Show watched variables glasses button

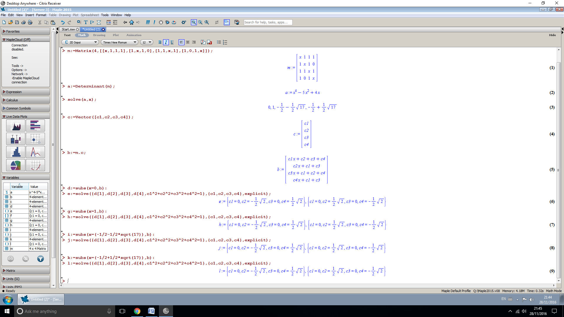click(x=11, y=259)
